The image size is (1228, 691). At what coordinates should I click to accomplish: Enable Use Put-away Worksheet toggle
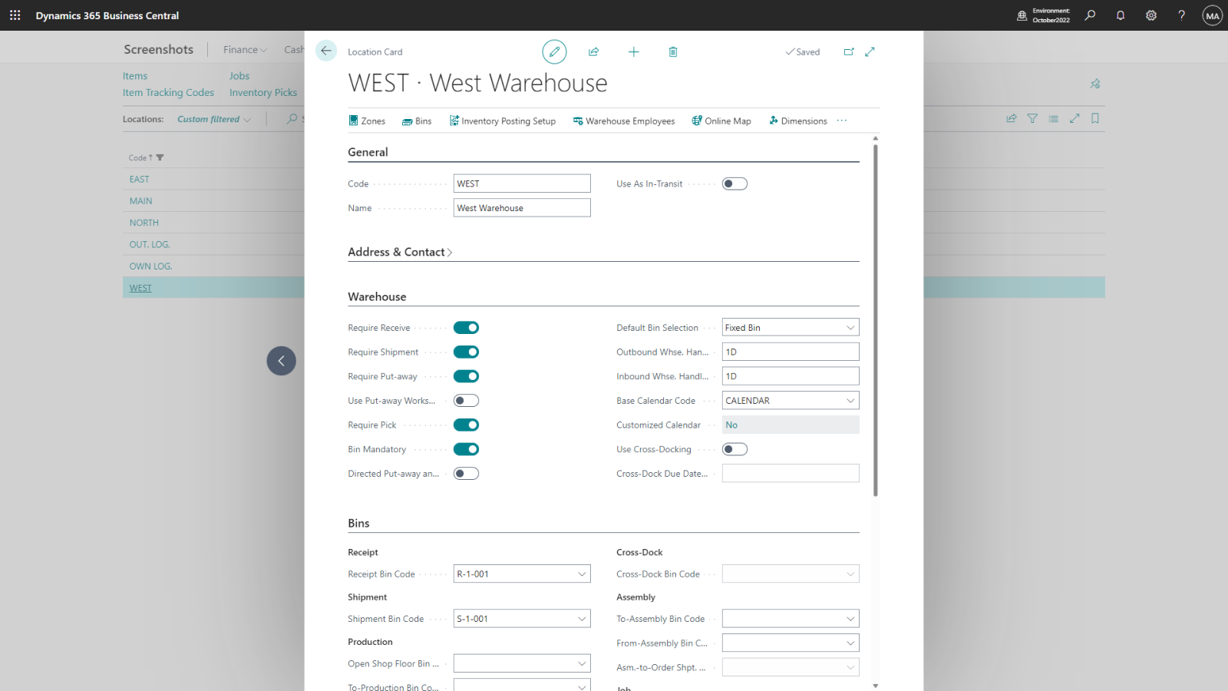[466, 401]
